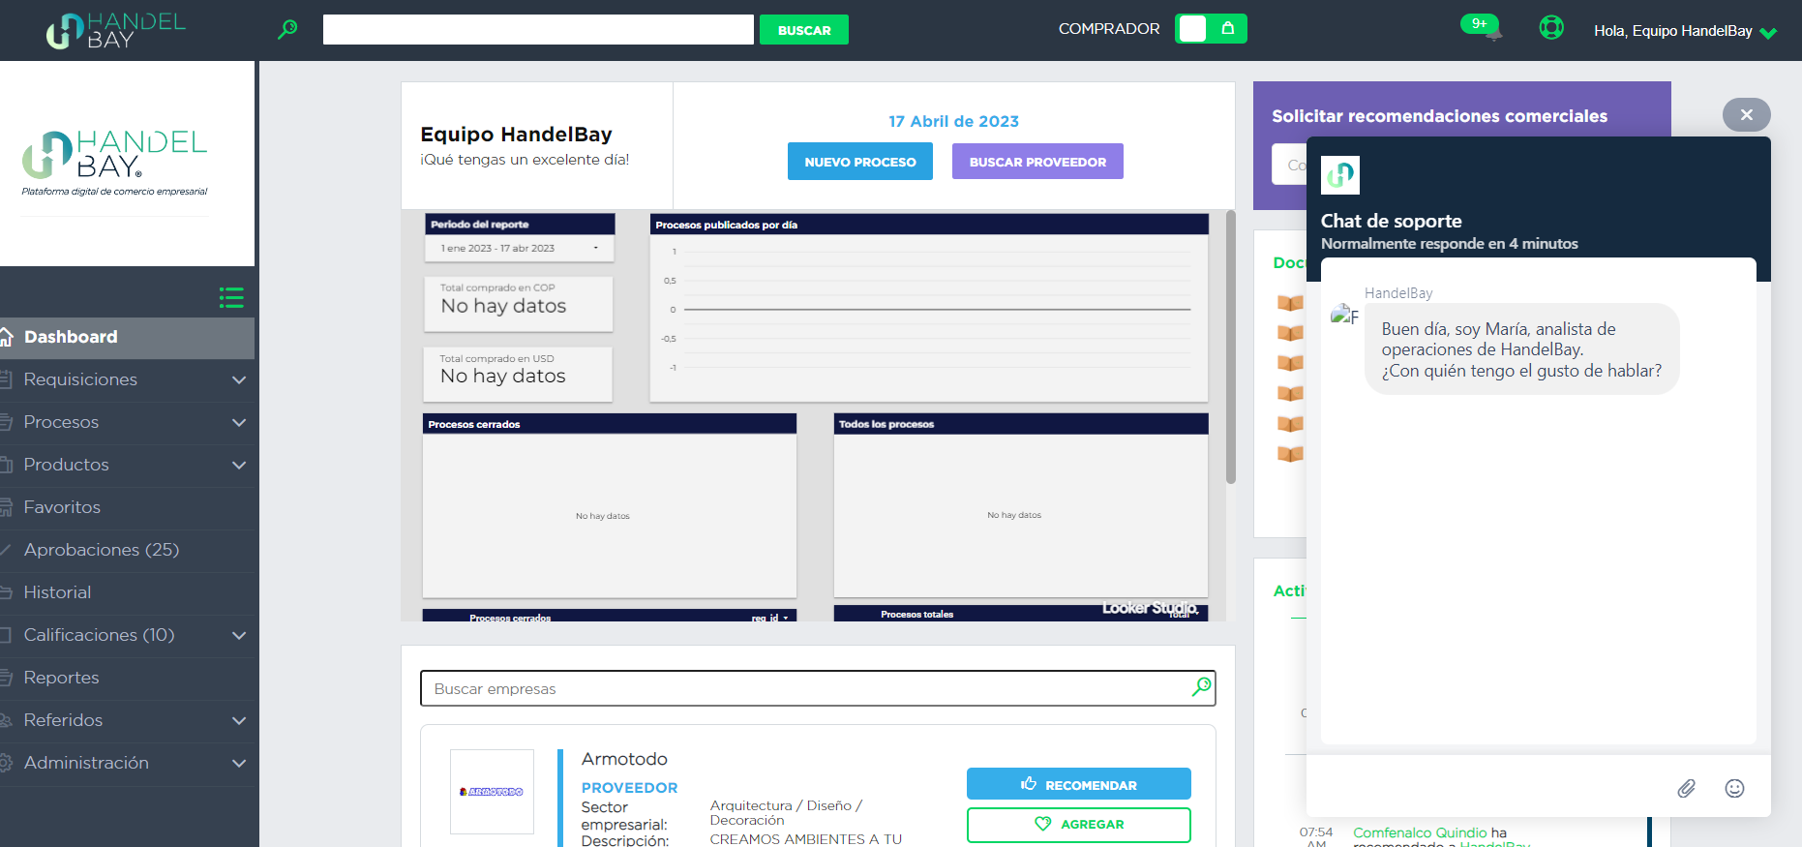Click the last book document icon
This screenshot has height=847, width=1802.
[1290, 454]
